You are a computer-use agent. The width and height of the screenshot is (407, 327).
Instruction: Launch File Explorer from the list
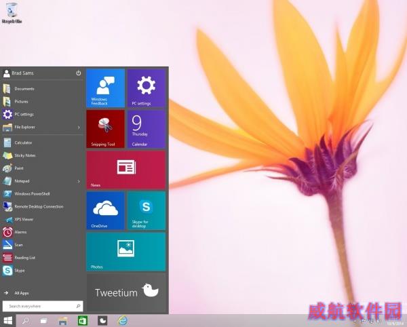(x=37, y=127)
